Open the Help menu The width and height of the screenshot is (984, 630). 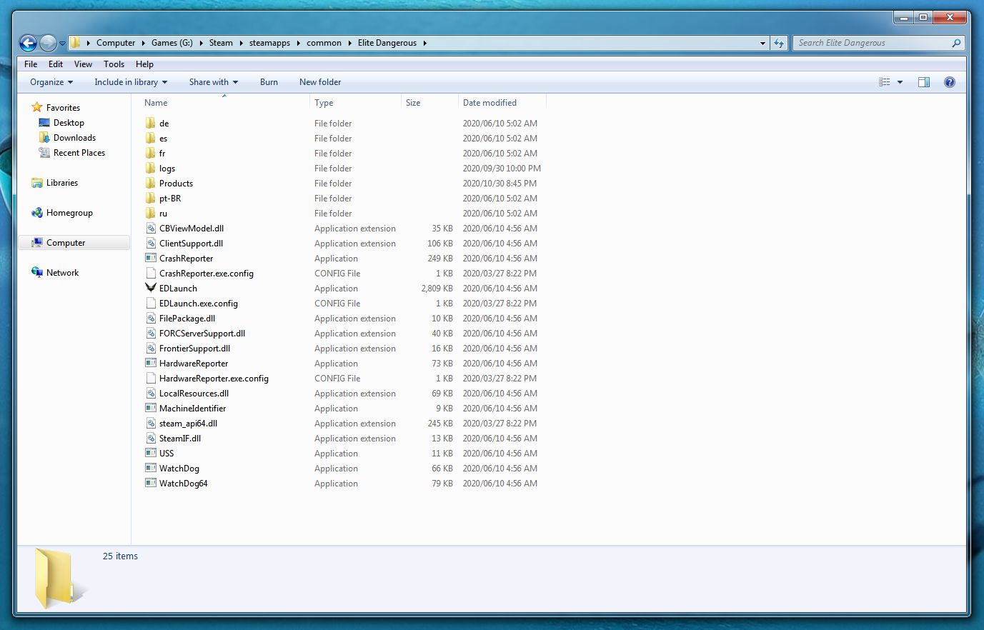coord(144,64)
